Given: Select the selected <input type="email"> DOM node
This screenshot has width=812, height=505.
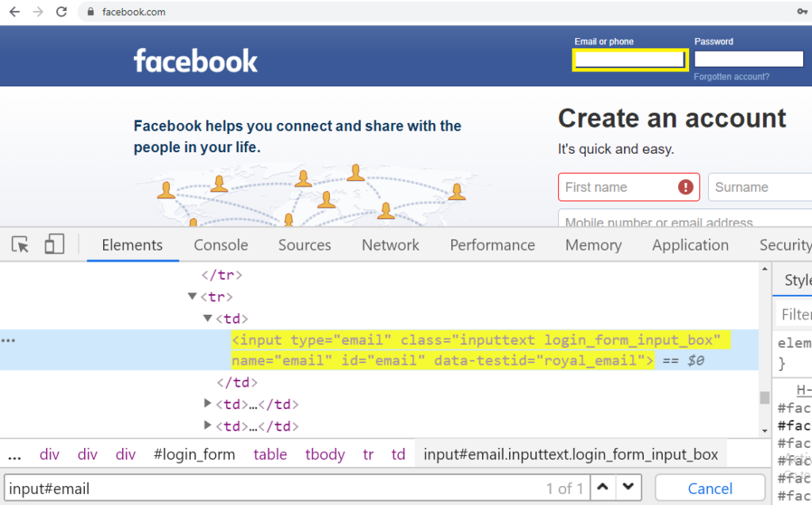Looking at the screenshot, I should tap(379, 350).
